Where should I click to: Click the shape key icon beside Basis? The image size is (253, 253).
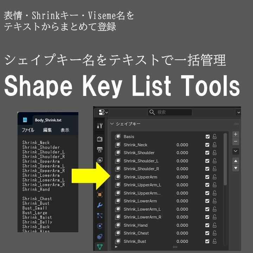(118, 136)
